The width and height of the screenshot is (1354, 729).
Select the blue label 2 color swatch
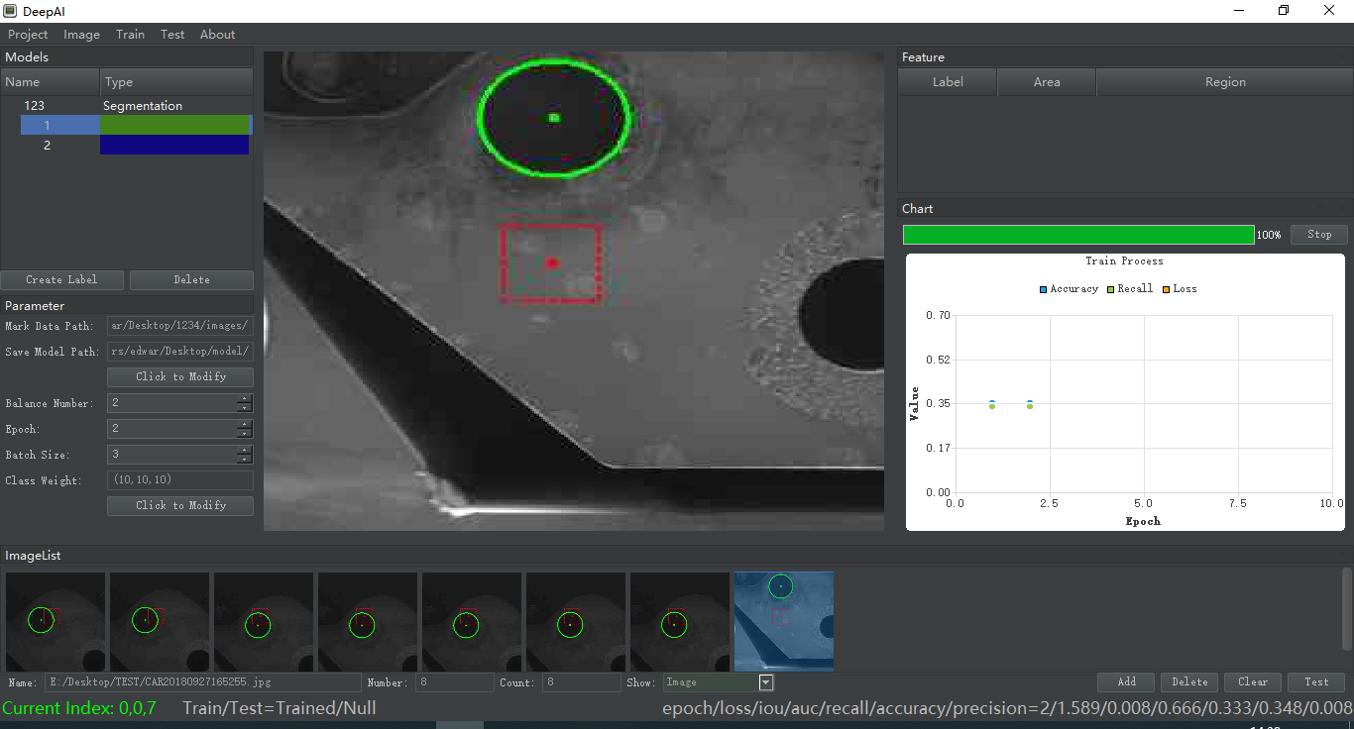pyautogui.click(x=175, y=146)
